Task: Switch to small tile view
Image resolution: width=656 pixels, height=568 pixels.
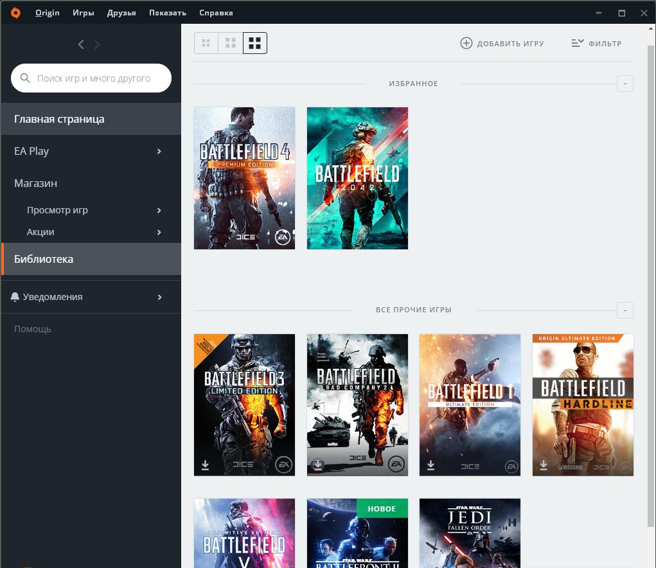Action: [x=206, y=43]
